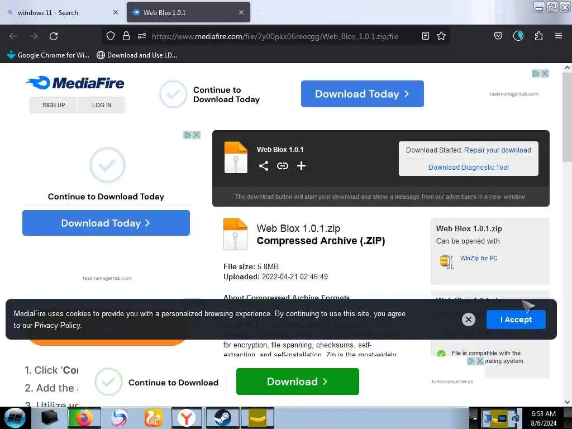The width and height of the screenshot is (572, 429).
Task: Switch to the windows 11 - Search tab
Action: (62, 13)
